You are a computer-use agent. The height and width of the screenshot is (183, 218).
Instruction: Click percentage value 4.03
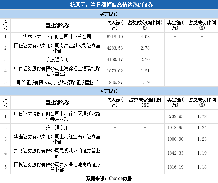click(145, 37)
